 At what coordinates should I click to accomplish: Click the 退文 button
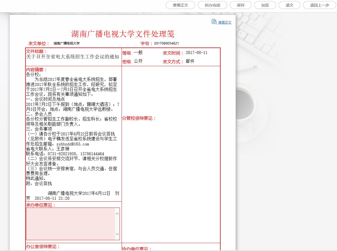[x=290, y=5]
